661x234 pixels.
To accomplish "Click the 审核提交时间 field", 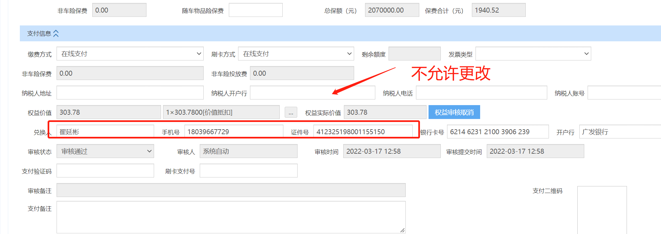I will [535, 151].
